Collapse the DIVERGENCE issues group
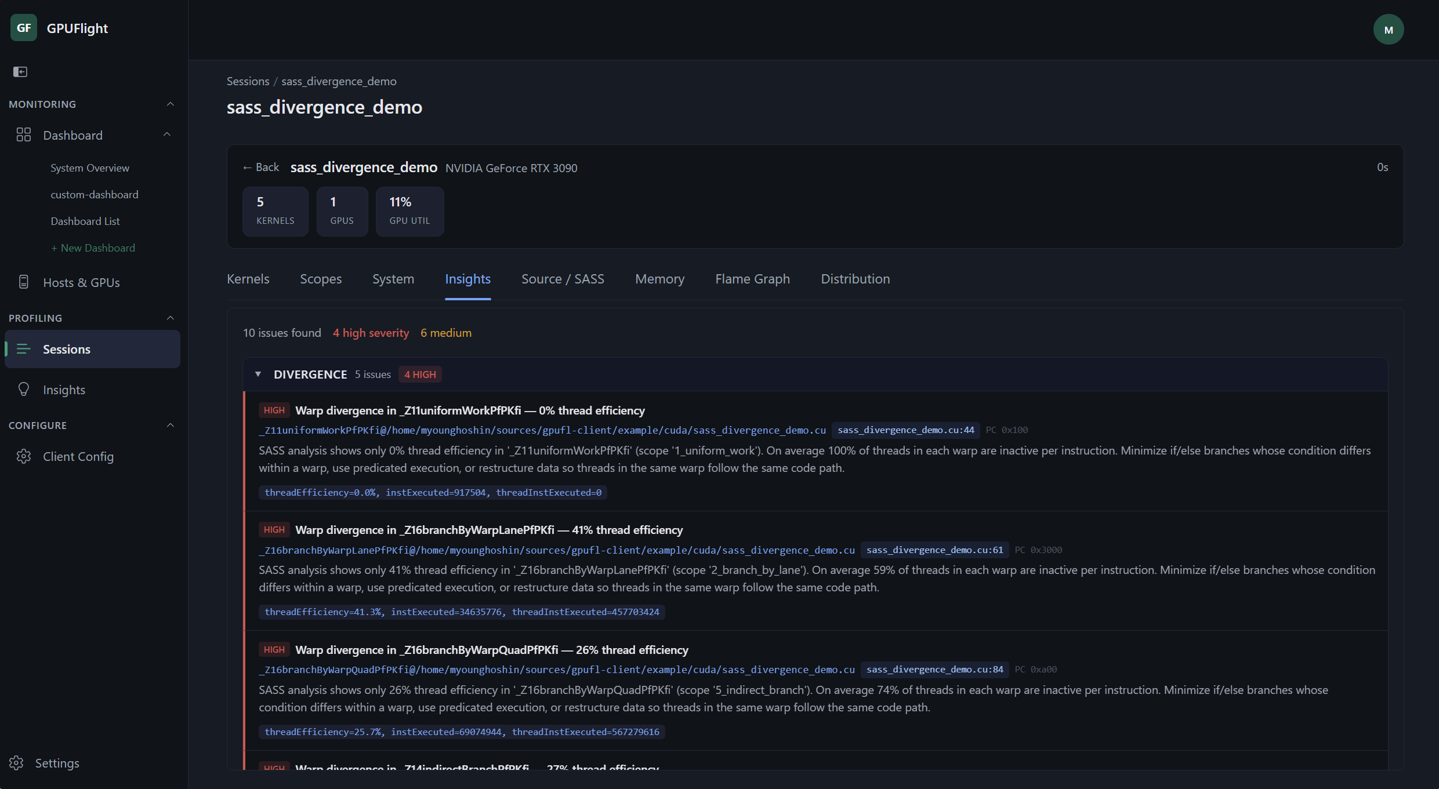 click(x=258, y=374)
